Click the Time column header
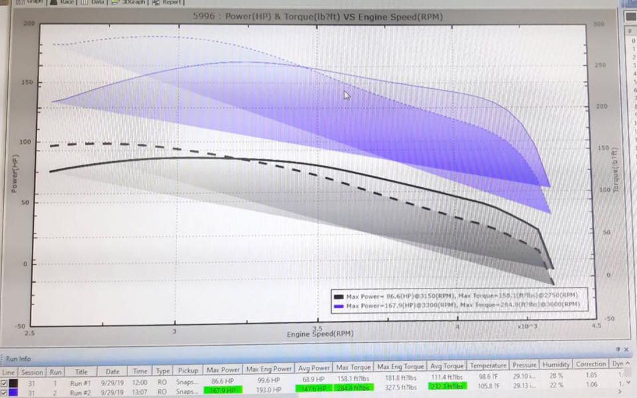Viewport: 637px width, 398px height. (x=139, y=371)
